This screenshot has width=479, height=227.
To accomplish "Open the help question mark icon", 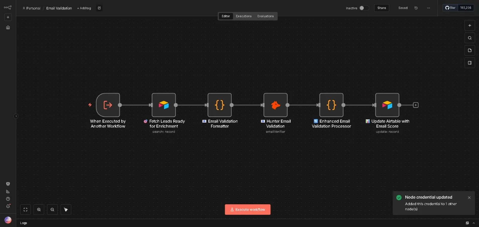I will (x=8, y=199).
